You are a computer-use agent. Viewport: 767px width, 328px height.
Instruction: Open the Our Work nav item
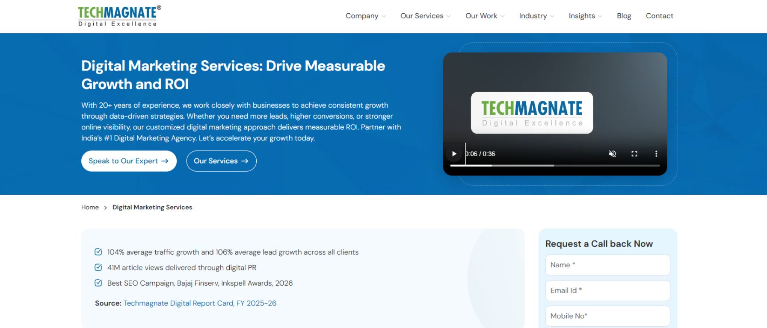tap(481, 16)
